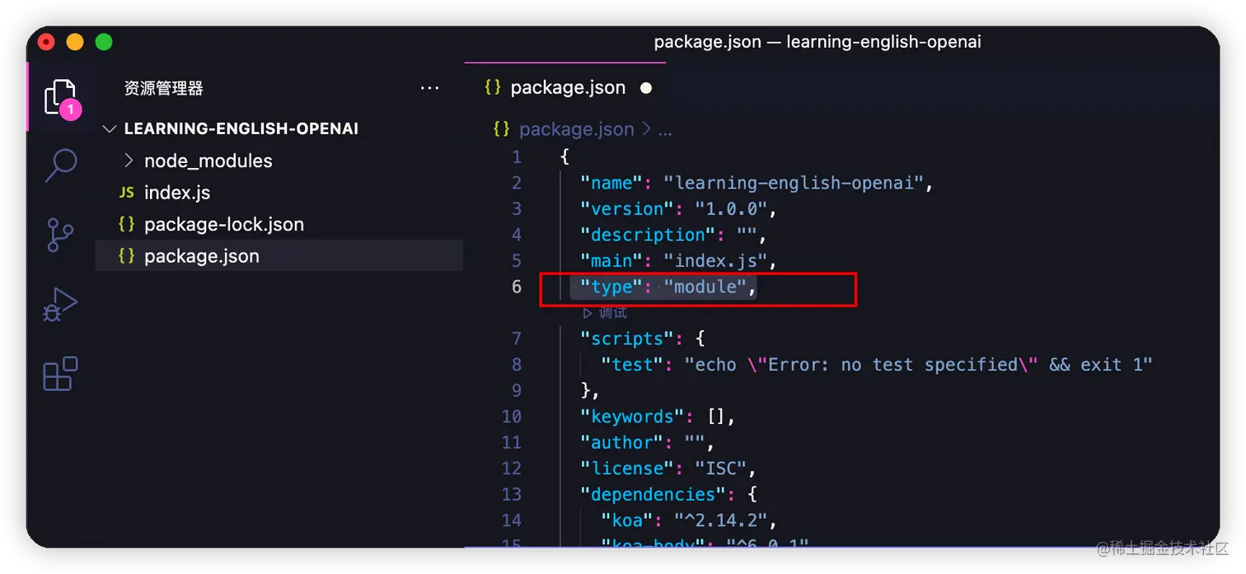The height and width of the screenshot is (574, 1246).
Task: Click the yellow minimize window button
Action: [x=75, y=42]
